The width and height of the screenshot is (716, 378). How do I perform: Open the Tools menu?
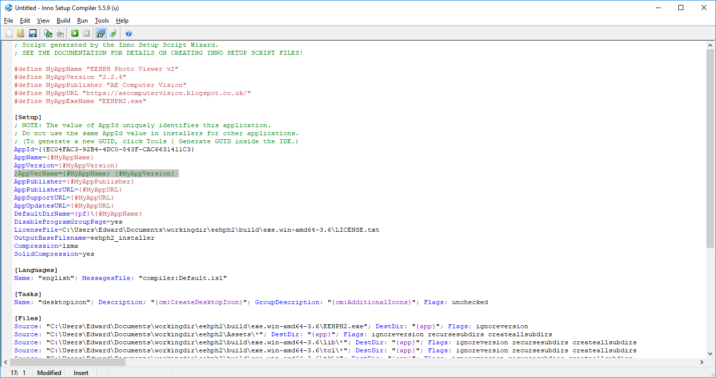tap(102, 21)
